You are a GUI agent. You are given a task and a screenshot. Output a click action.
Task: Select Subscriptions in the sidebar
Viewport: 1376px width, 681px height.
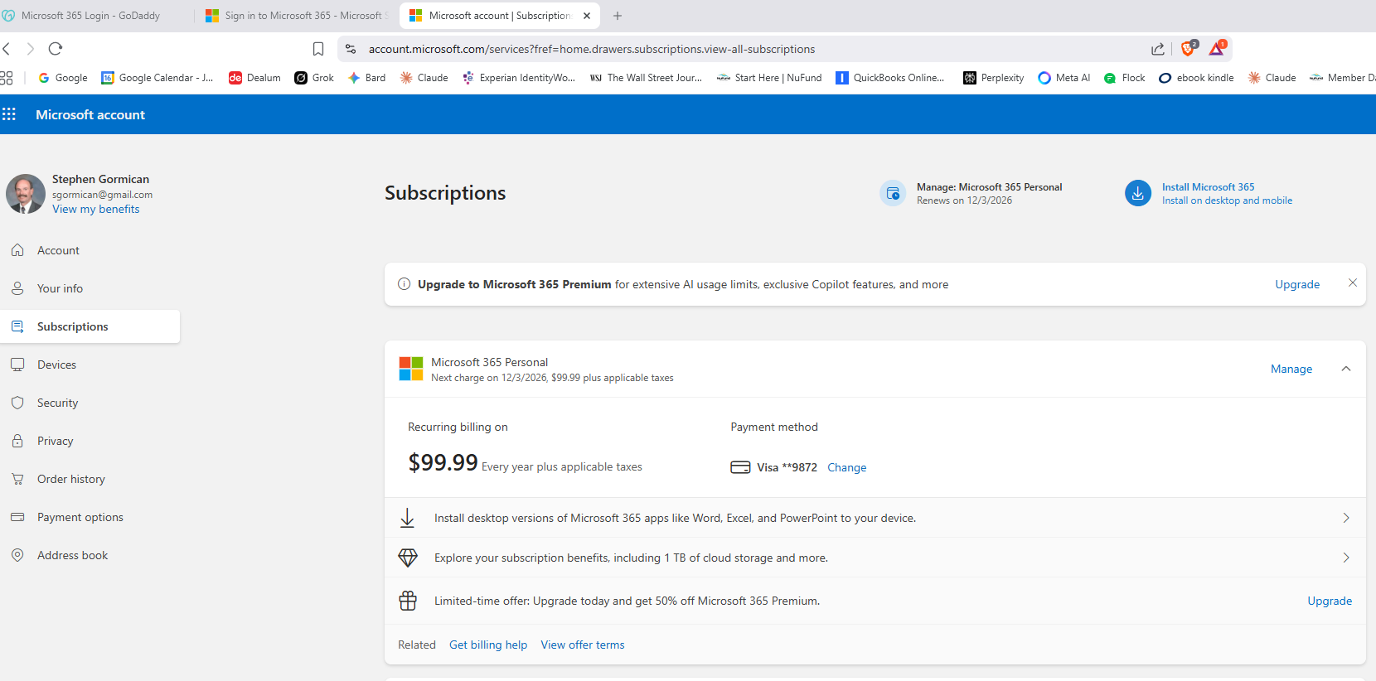point(90,326)
